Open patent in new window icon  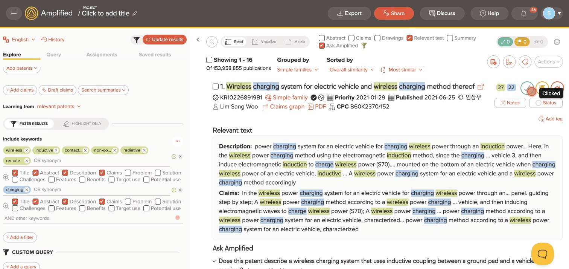coord(481,87)
